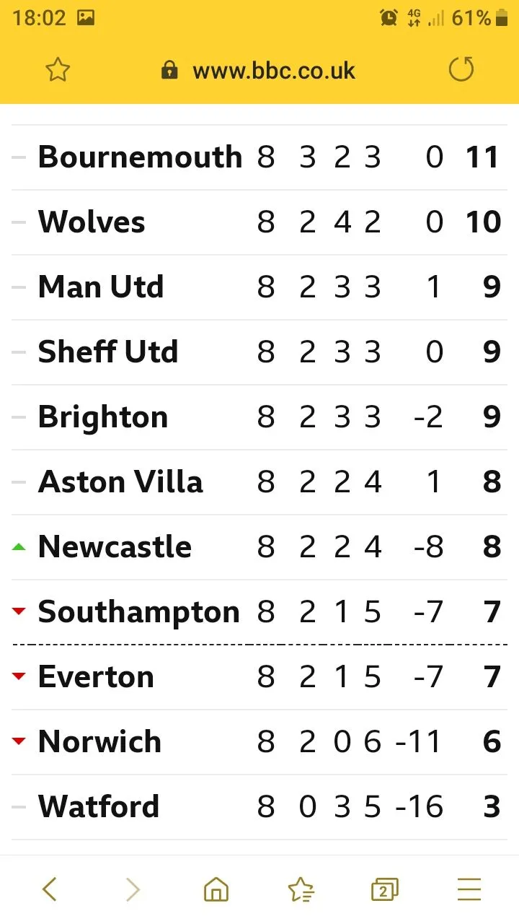Open the browser home page icon
519x924 pixels.
coord(216,890)
